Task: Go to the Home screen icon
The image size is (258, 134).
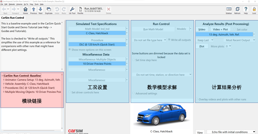Action: (25, 9)
